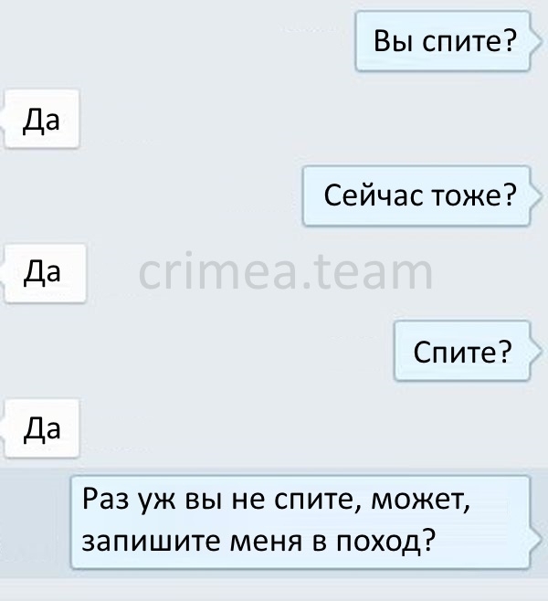Screen dimensions: 548x601
Task: Click the highlighted row left of last message
Action: (x=36, y=522)
